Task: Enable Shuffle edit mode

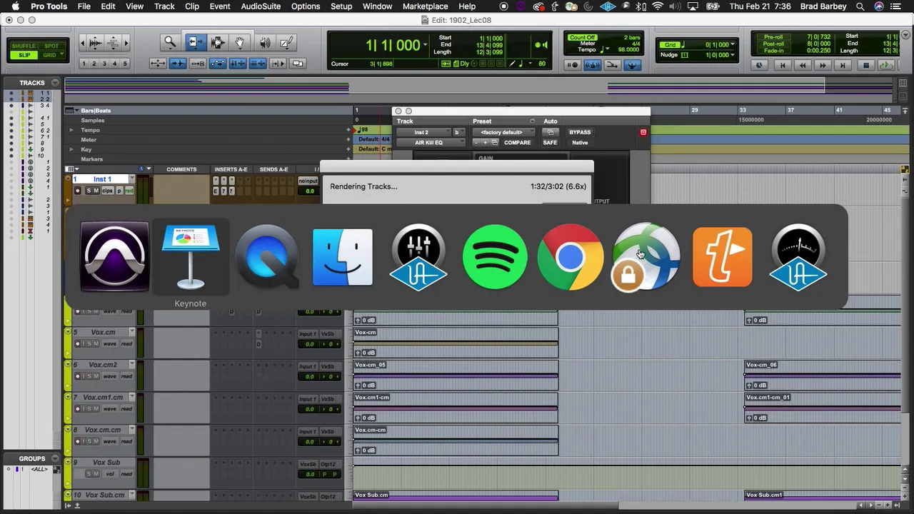Action: click(x=24, y=46)
